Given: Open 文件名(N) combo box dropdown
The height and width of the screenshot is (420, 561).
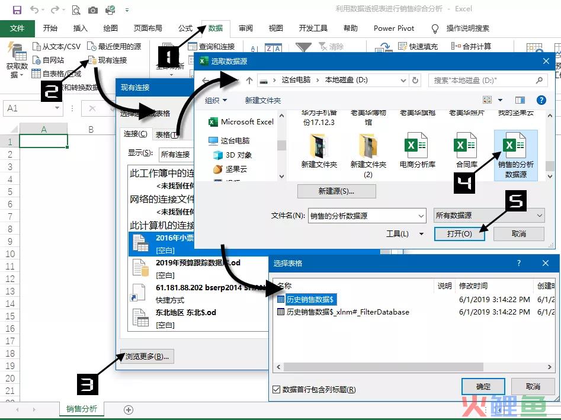Looking at the screenshot, I should pyautogui.click(x=421, y=216).
